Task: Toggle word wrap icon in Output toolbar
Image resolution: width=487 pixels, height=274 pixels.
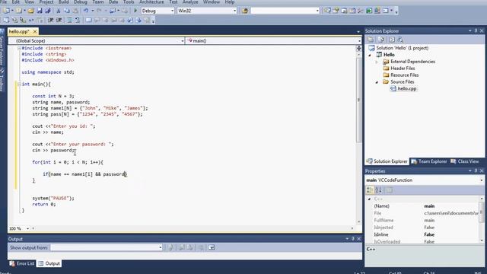Action: (x=212, y=247)
